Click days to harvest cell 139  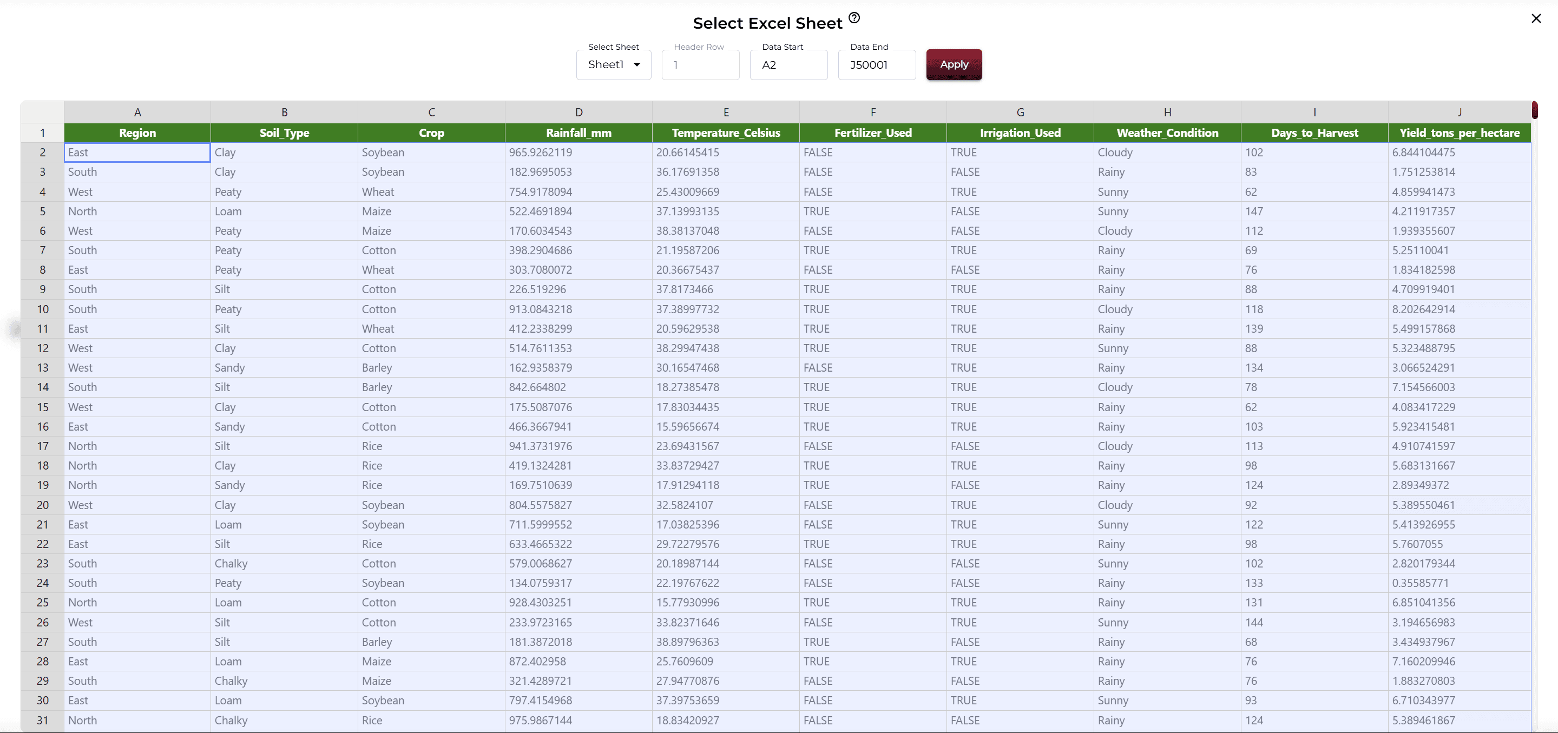[1315, 328]
